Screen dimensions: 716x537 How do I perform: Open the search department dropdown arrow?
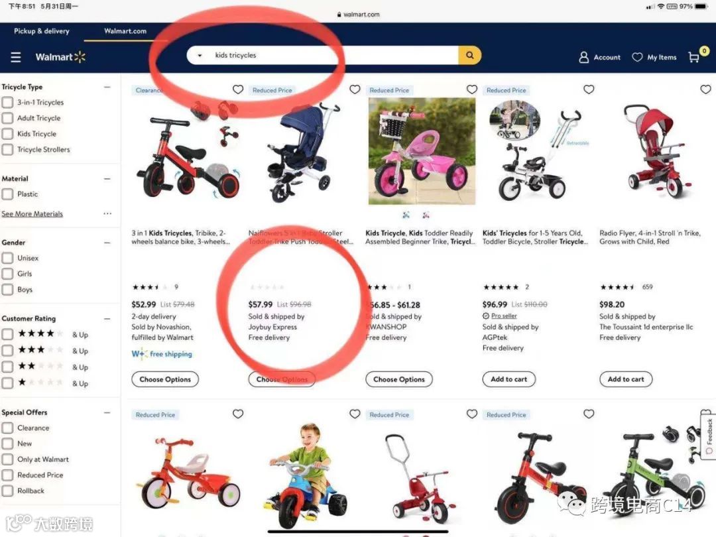[x=200, y=56]
